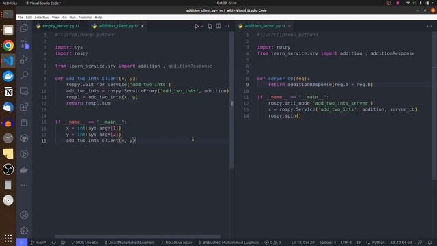The image size is (437, 246).
Task: Select the Python interpreter 3.8.10 64-bit
Action: click(x=401, y=243)
